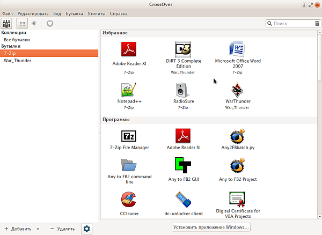The height and width of the screenshot is (235, 322).
Task: Click War_Thunder label under DiRT 3
Action: coord(183,72)
